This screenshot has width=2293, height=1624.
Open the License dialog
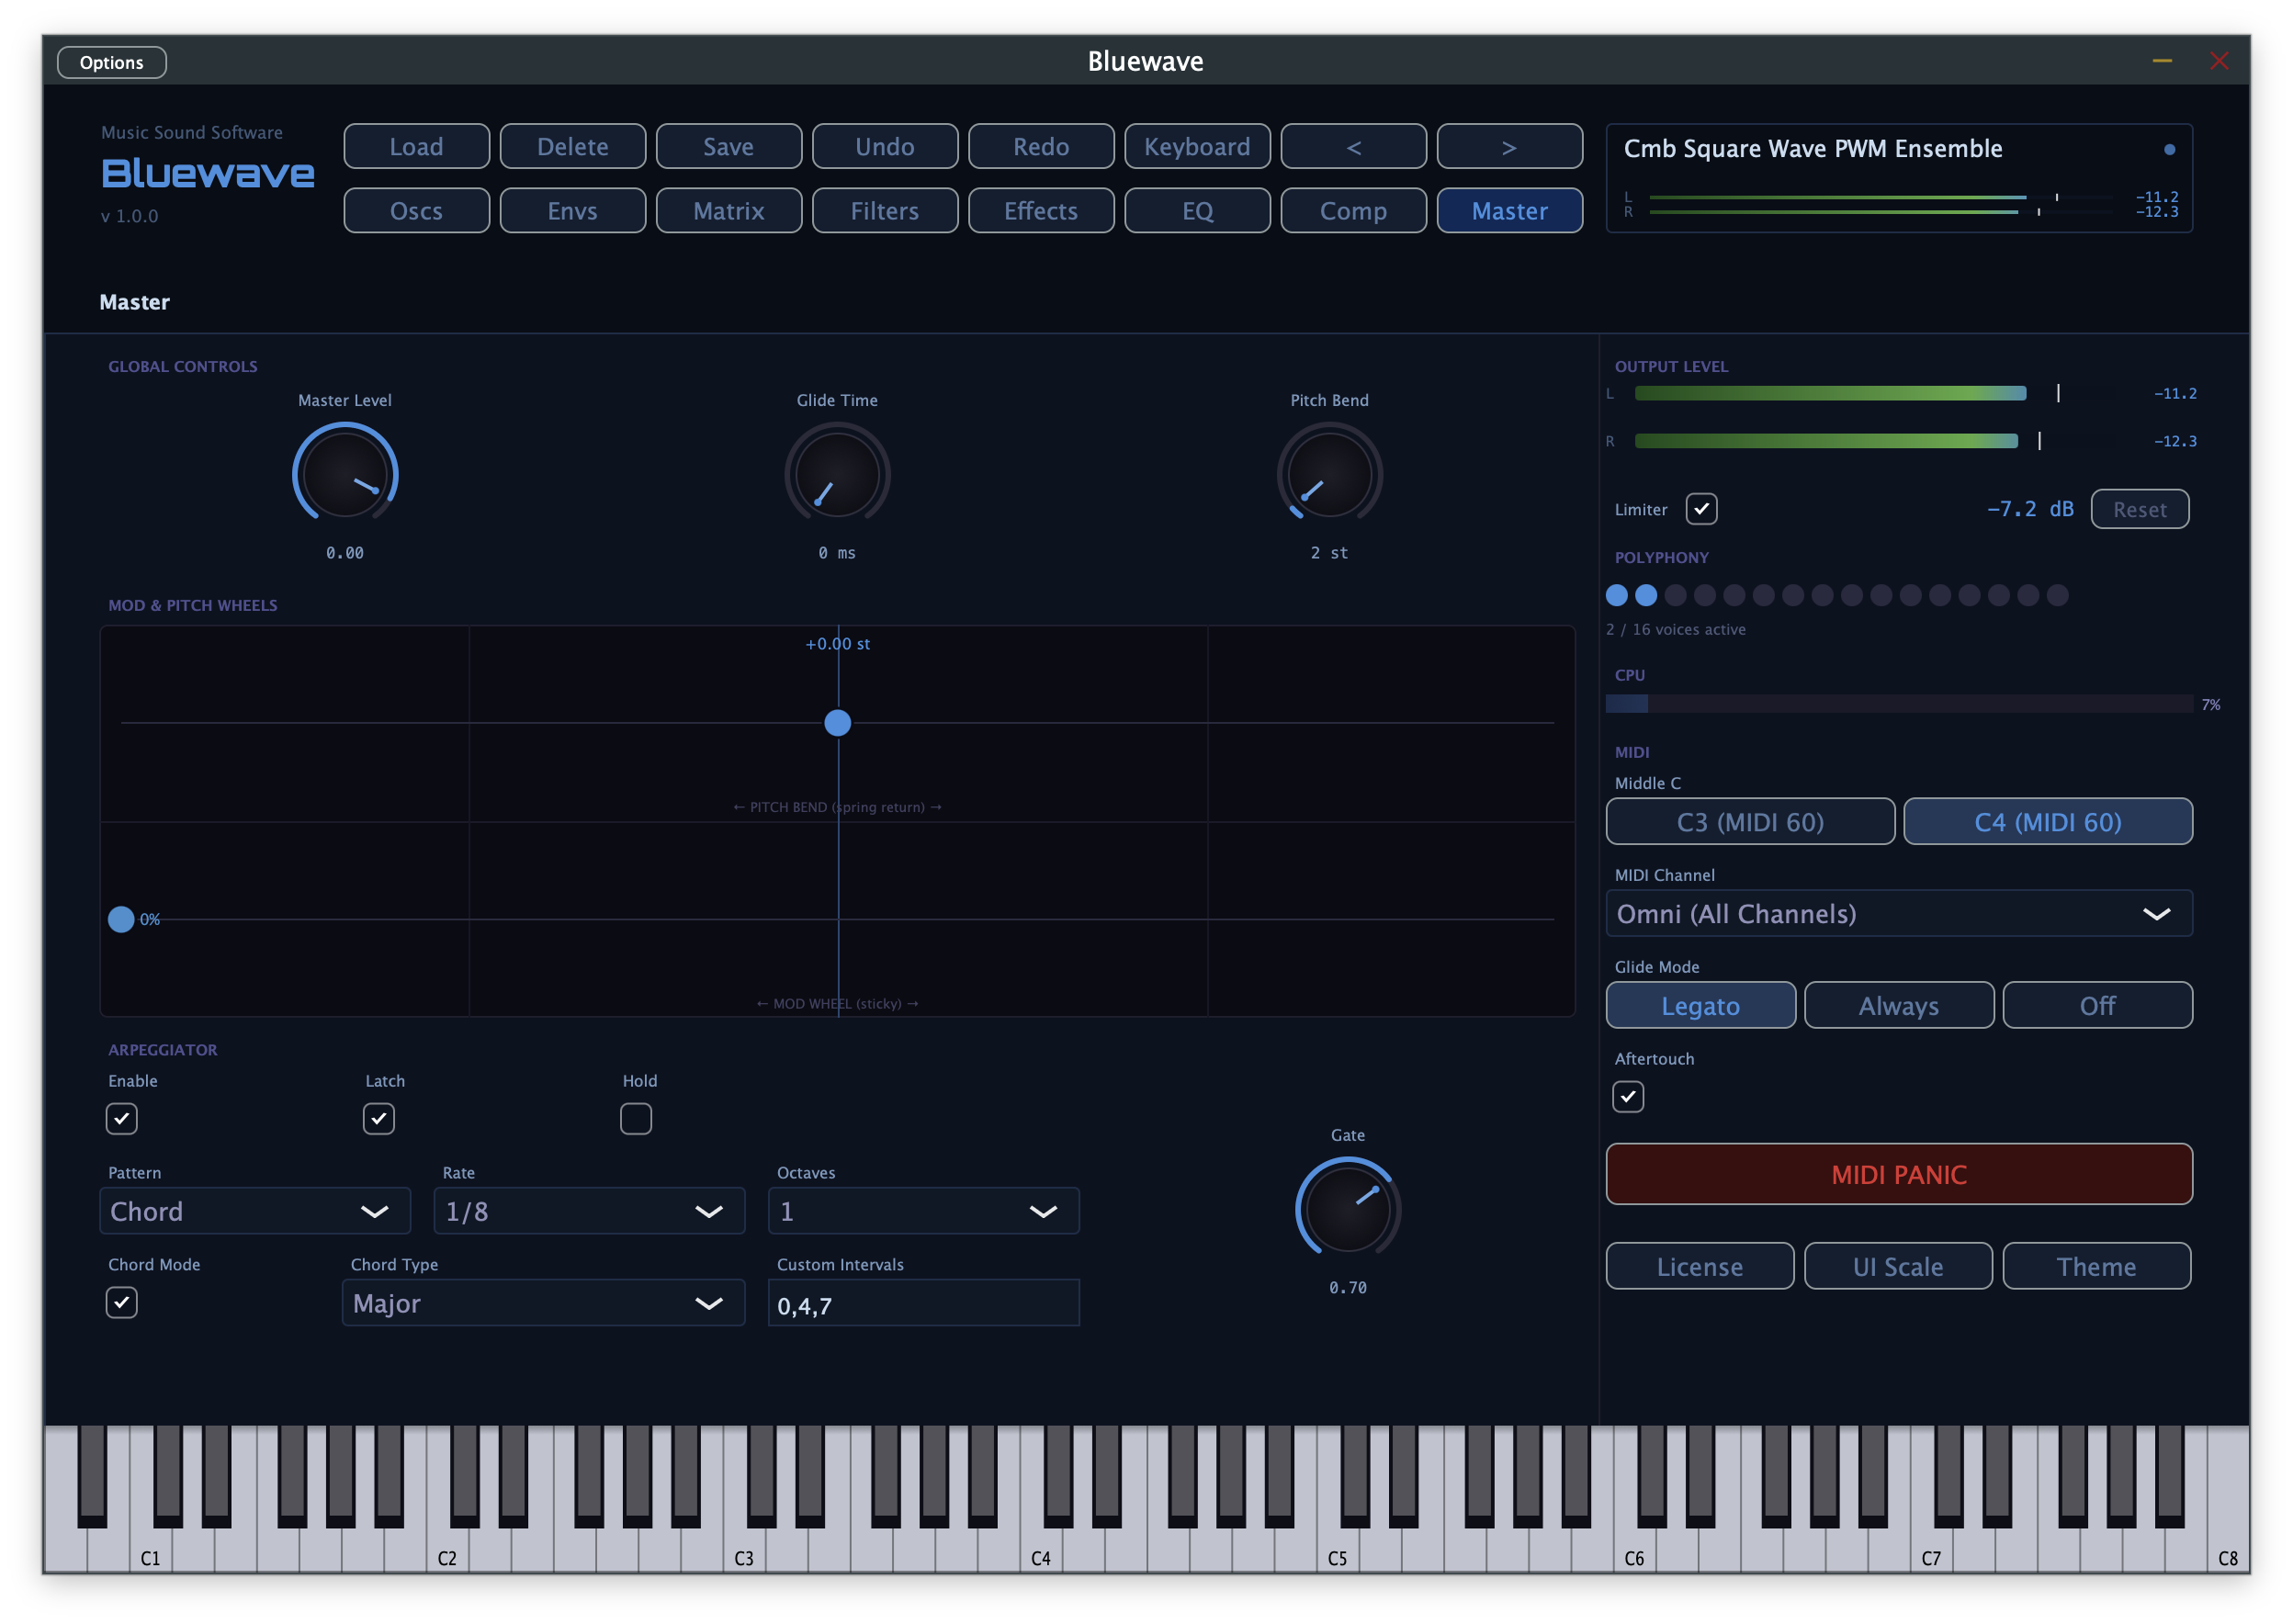pyautogui.click(x=1699, y=1266)
